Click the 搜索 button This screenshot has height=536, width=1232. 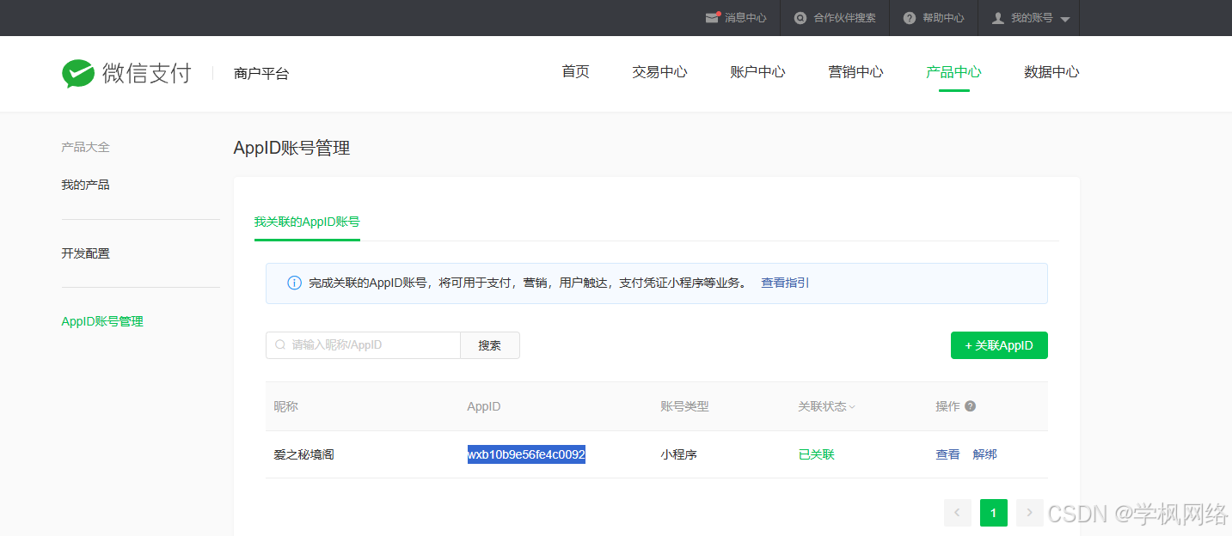(x=490, y=344)
